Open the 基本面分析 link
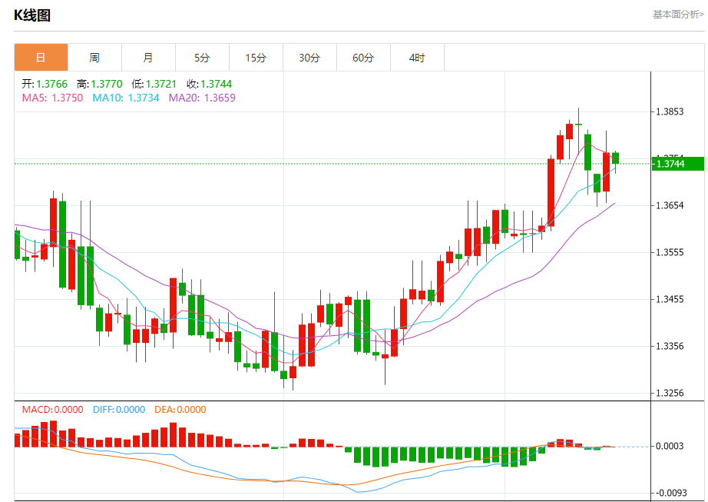The width and height of the screenshot is (708, 502). pyautogui.click(x=678, y=15)
